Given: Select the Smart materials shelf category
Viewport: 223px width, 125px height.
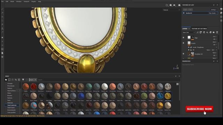Looking at the screenshot, I should click(12, 105).
